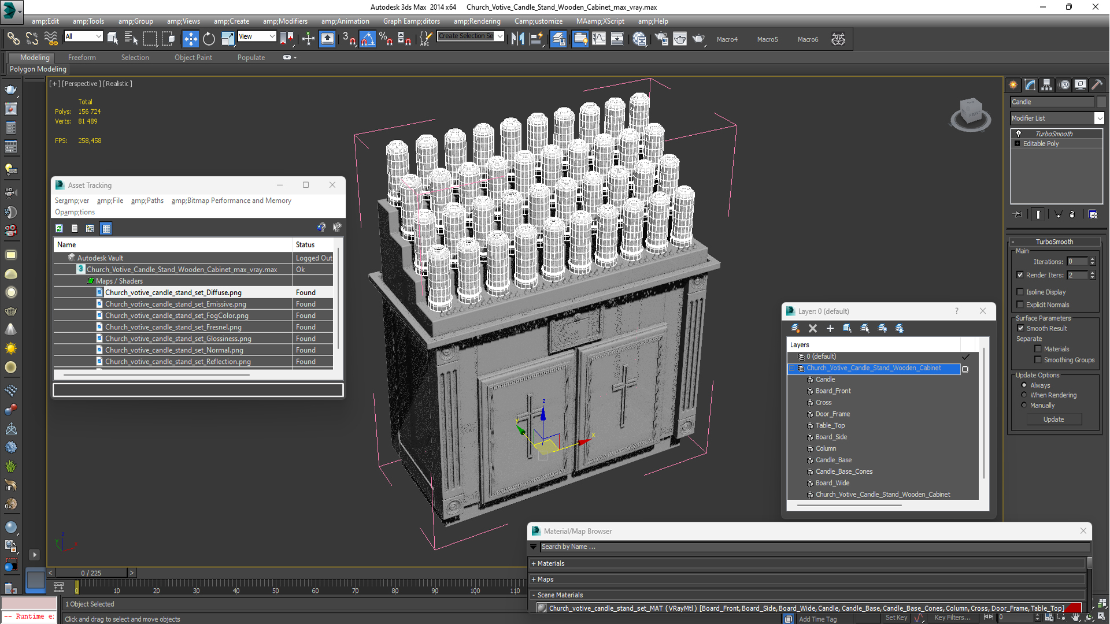
Task: Expand the Materials section in browser
Action: [x=534, y=563]
